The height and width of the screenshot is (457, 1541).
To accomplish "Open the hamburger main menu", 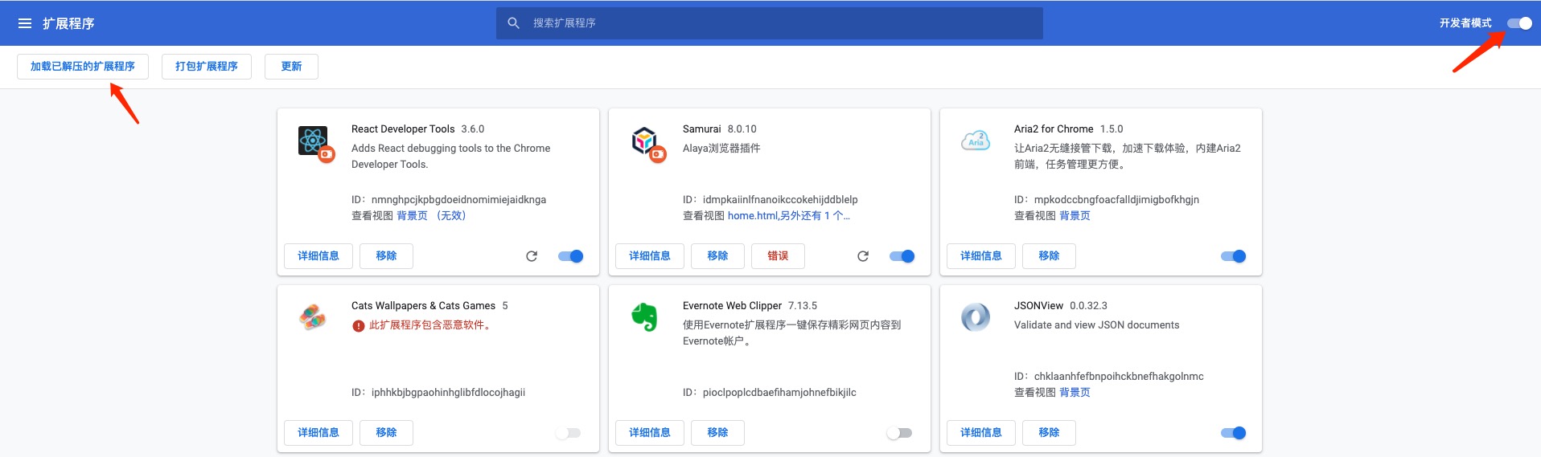I will click(25, 23).
